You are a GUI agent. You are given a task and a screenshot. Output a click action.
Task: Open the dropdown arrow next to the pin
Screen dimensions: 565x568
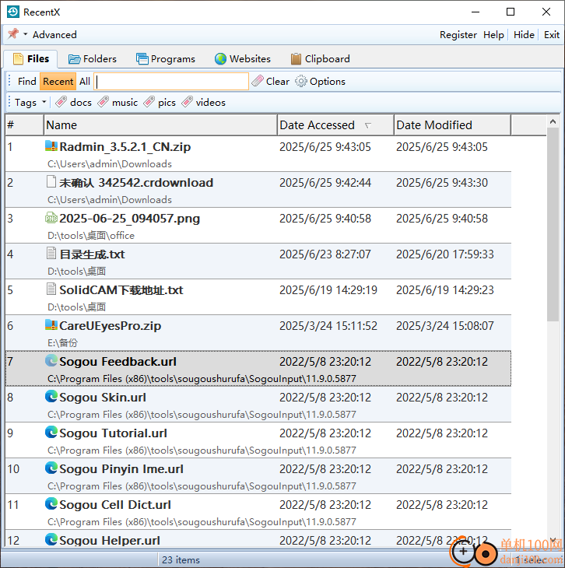26,34
